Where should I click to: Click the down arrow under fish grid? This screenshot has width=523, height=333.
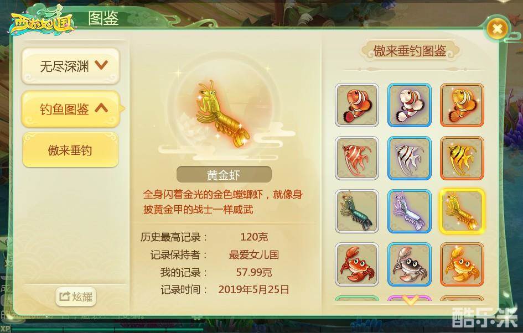pyautogui.click(x=411, y=301)
